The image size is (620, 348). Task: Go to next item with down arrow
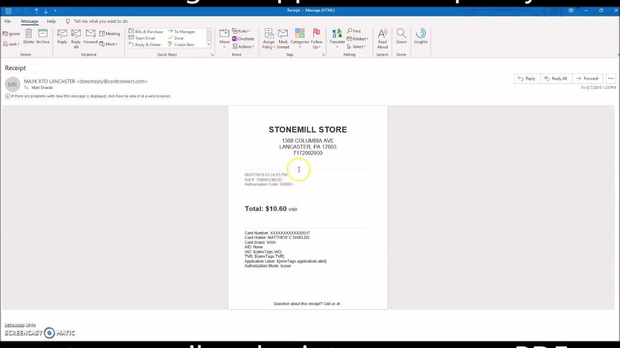click(46, 11)
